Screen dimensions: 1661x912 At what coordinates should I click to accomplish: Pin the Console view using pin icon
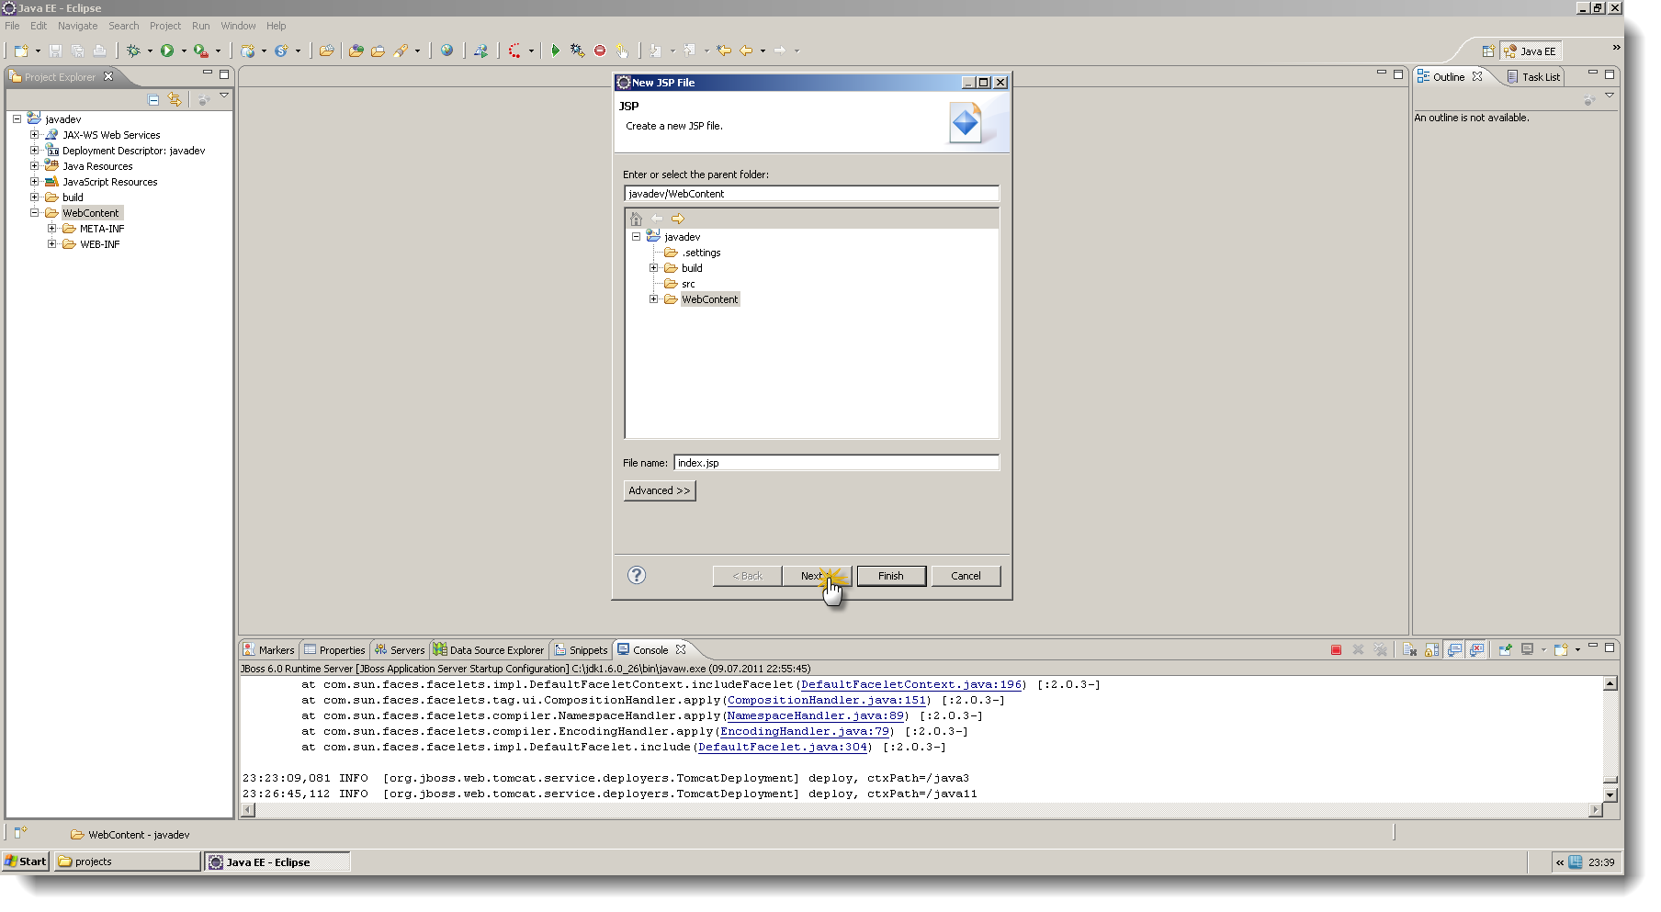click(x=1505, y=649)
